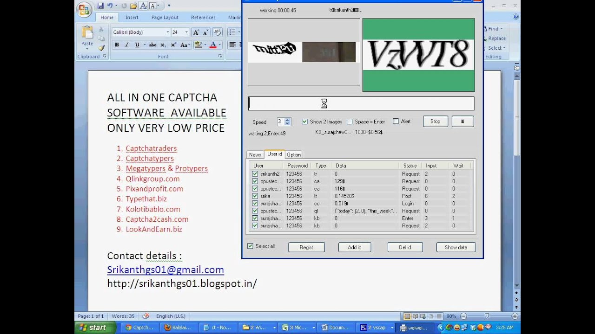Screen dimensions: 595x334
Task: Click the Paste clipboard icon
Action: click(87, 32)
